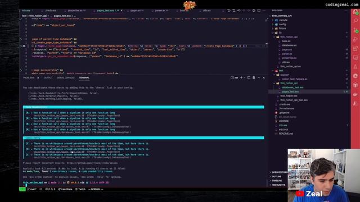360x202 pixels.
Task: Open .formatter.exs in the explorer
Action: click(286, 108)
